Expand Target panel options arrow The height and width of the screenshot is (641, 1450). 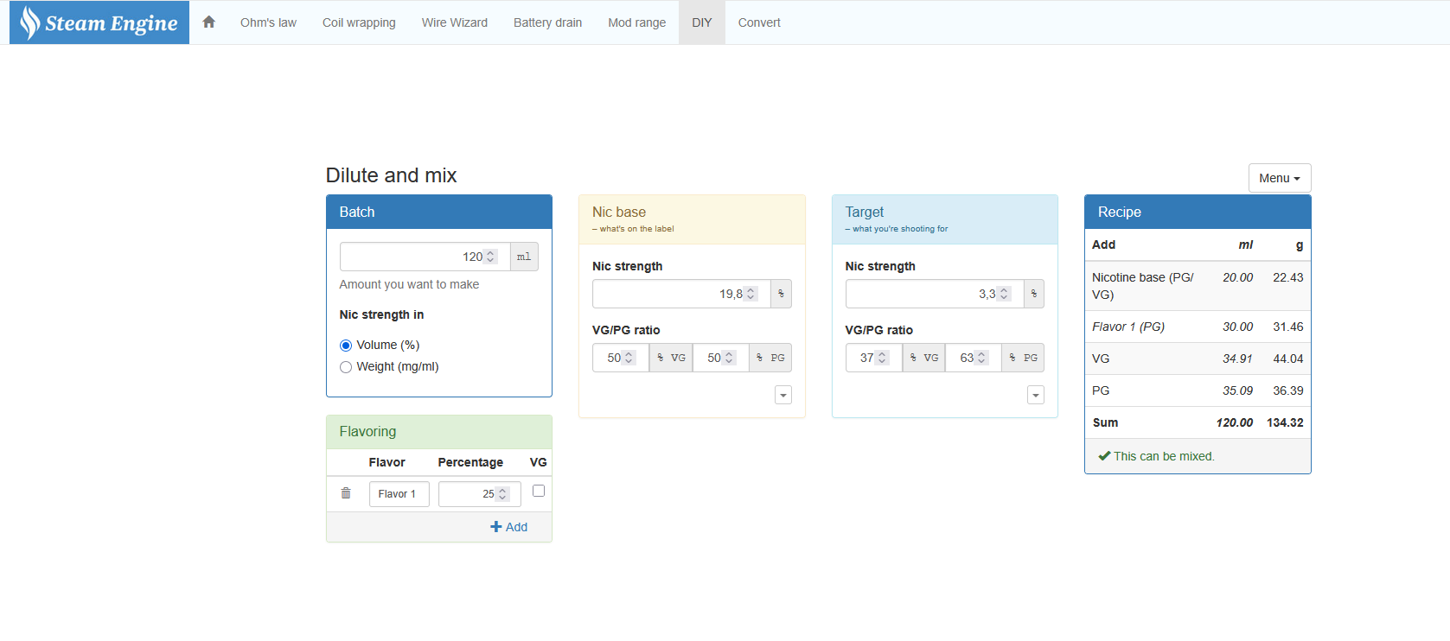click(x=1036, y=395)
